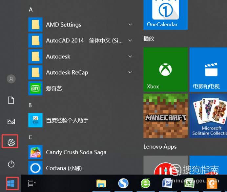The width and height of the screenshot is (227, 192).
Task: Select the 爱奇艺 app name
Action: (54, 88)
